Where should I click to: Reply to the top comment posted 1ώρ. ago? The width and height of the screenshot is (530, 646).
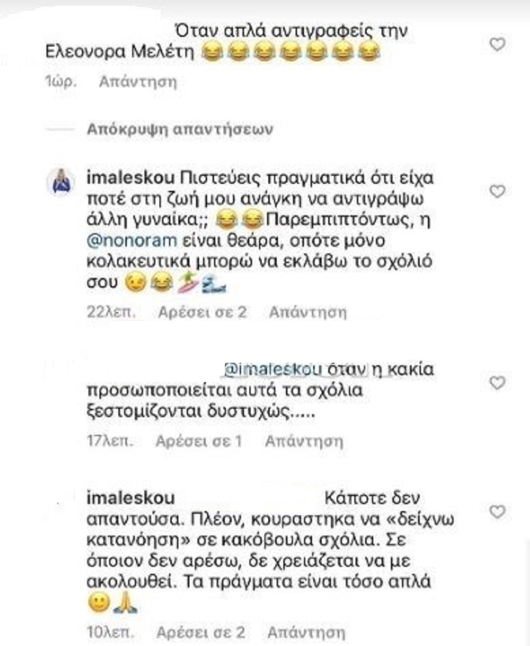138,82
